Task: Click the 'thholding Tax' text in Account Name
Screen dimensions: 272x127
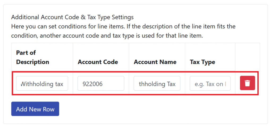Action: tap(157, 84)
